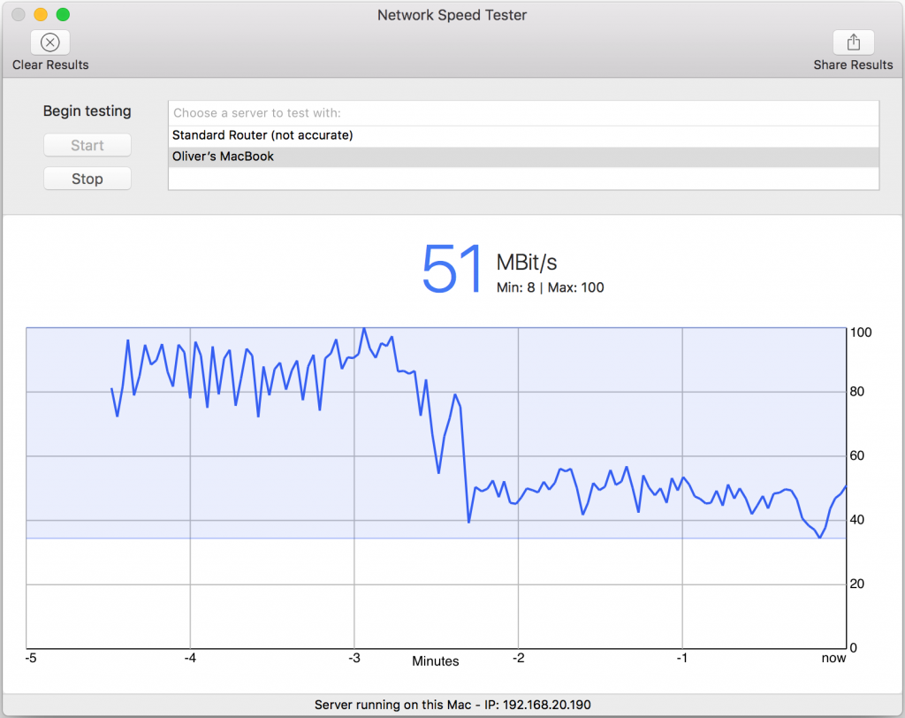The width and height of the screenshot is (905, 718).
Task: Click the 'Minutes' axis label
Action: (x=435, y=661)
